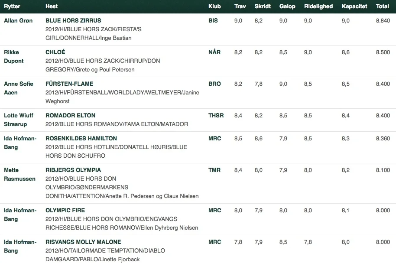
Task: Click Kapacitet score 8,6 for CHLOÉ
Action: pos(345,52)
